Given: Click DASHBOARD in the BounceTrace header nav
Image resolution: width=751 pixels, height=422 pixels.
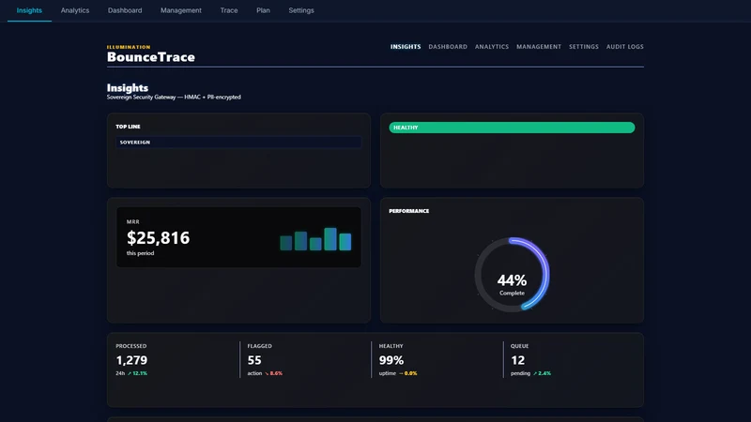Looking at the screenshot, I should coord(448,47).
